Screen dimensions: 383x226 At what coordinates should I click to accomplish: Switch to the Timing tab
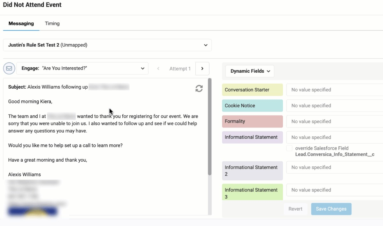(52, 24)
